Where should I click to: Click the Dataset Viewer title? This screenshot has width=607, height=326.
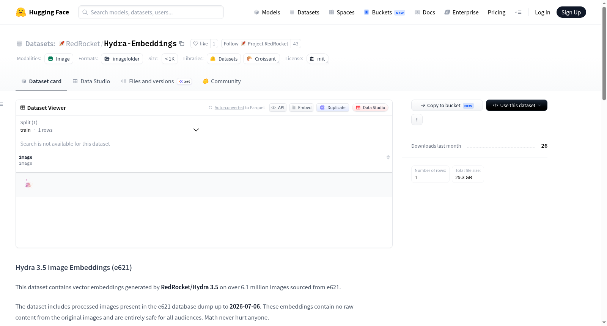[x=47, y=108]
